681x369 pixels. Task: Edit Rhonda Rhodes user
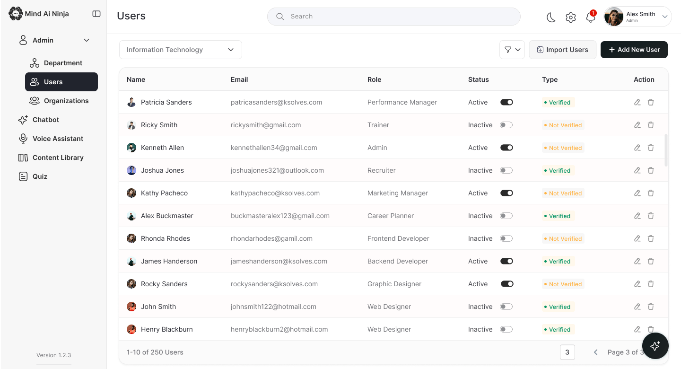(x=637, y=238)
